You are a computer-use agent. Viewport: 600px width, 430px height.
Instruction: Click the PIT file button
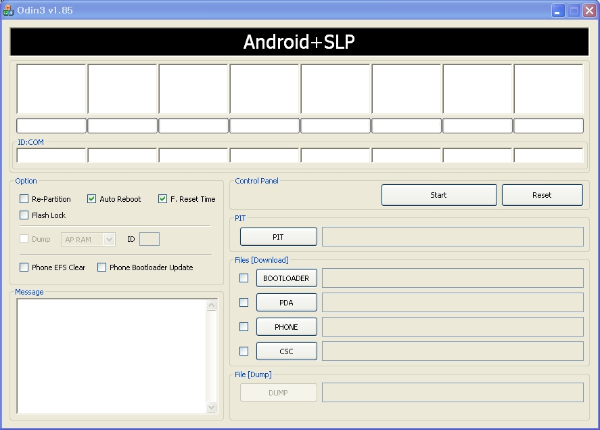click(278, 237)
